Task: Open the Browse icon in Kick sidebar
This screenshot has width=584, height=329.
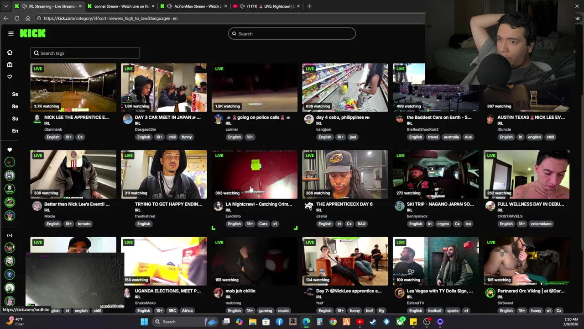Action: click(10, 65)
